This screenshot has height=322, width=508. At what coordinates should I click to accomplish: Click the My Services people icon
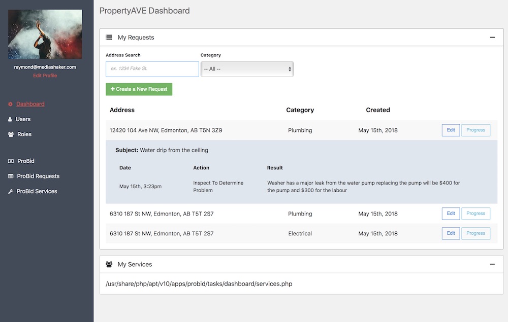109,264
